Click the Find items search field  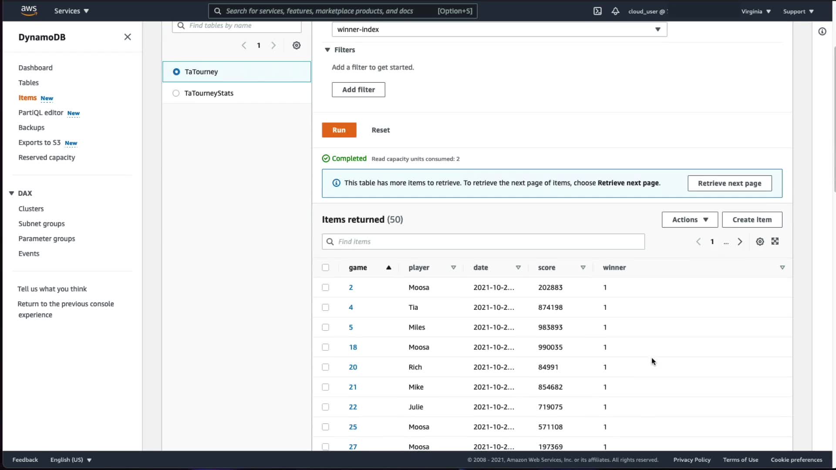[x=483, y=242]
